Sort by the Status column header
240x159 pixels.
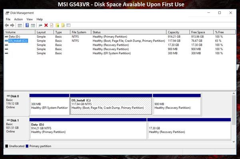[x=128, y=32]
